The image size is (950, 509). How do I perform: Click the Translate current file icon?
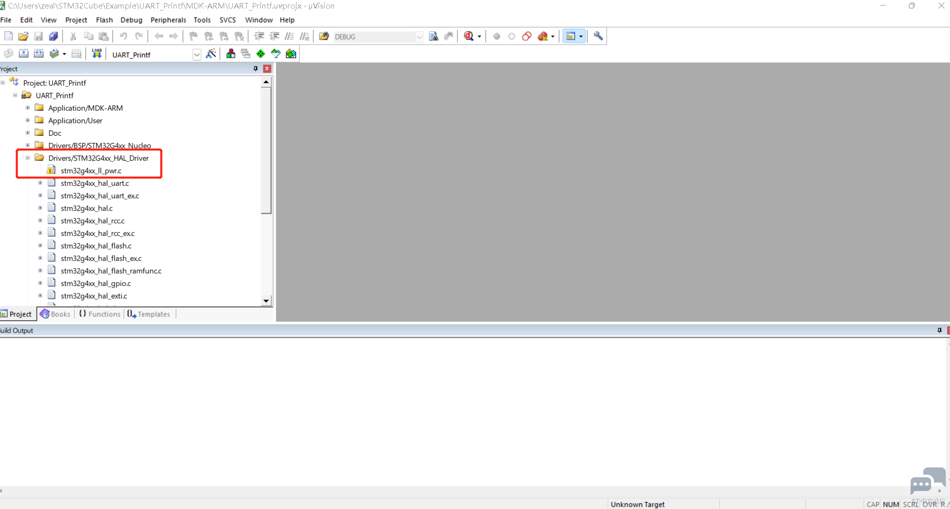(9, 54)
